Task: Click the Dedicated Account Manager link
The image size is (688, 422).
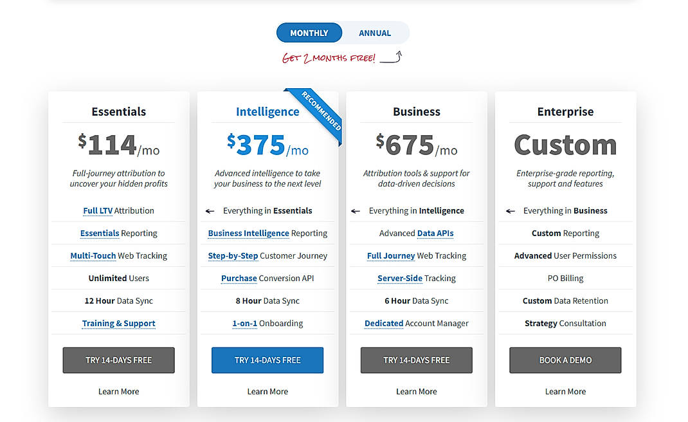Action: pyautogui.click(x=384, y=323)
